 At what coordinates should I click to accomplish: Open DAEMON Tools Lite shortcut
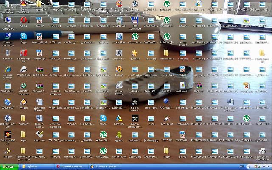click(8, 118)
